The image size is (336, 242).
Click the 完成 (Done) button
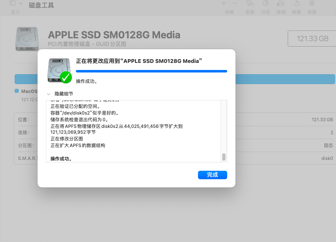[212, 175]
